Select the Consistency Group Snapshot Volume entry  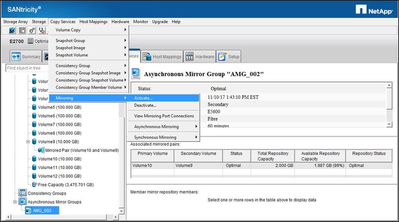pyautogui.click(x=88, y=80)
